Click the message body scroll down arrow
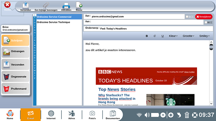This screenshot has height=121, width=216. click(211, 104)
